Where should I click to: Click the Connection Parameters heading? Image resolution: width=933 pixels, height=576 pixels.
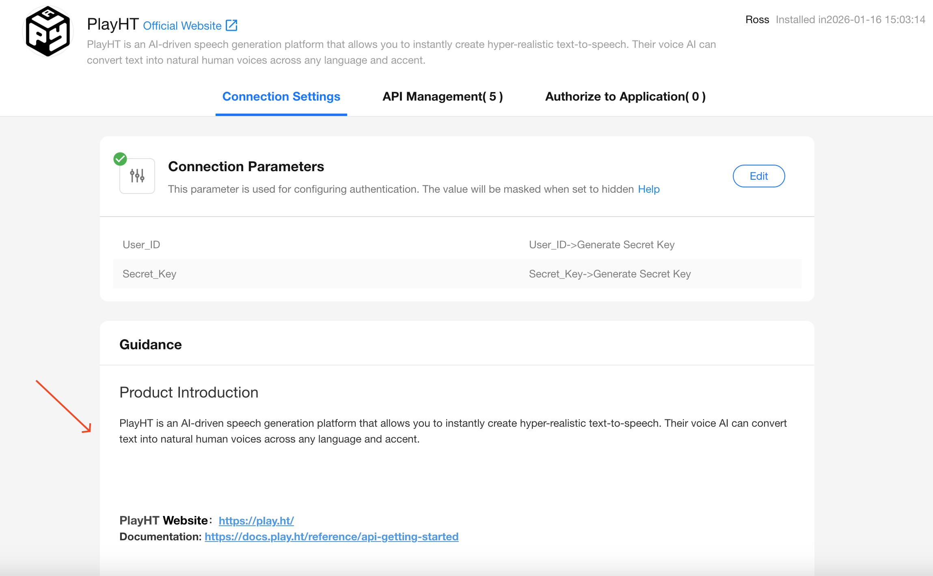(246, 166)
